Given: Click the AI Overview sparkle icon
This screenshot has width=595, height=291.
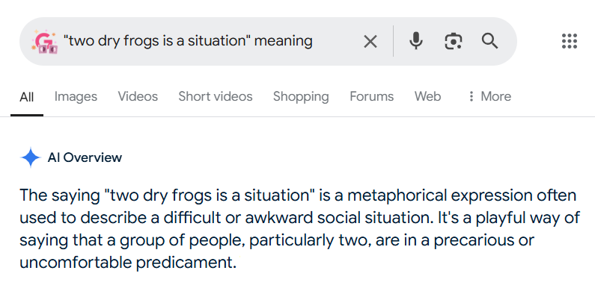Looking at the screenshot, I should pos(31,157).
